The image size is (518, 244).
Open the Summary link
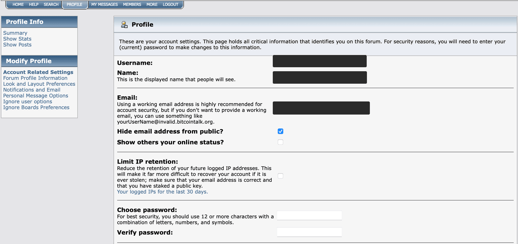pos(15,33)
